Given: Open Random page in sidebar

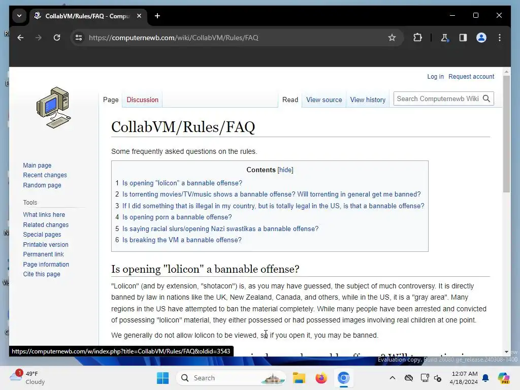Looking at the screenshot, I should [42, 185].
